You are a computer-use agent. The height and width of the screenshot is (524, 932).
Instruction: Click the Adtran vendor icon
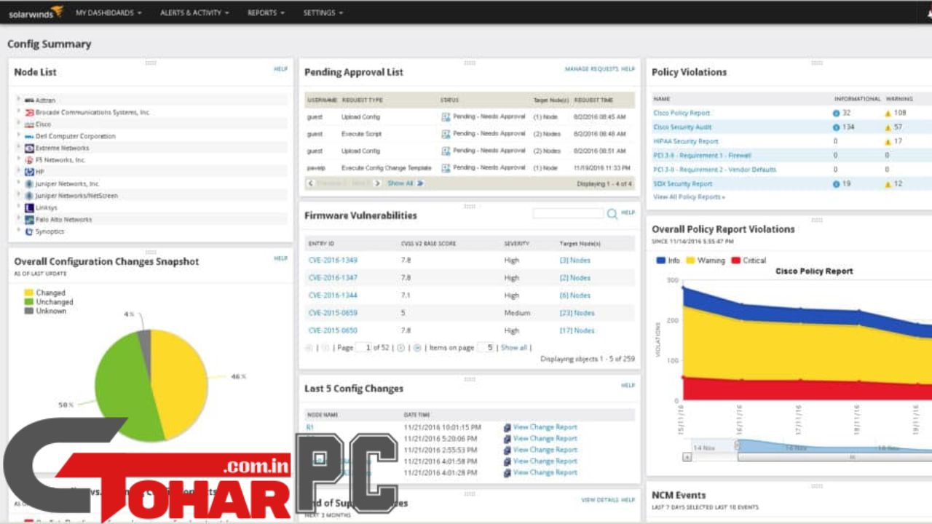(x=29, y=100)
